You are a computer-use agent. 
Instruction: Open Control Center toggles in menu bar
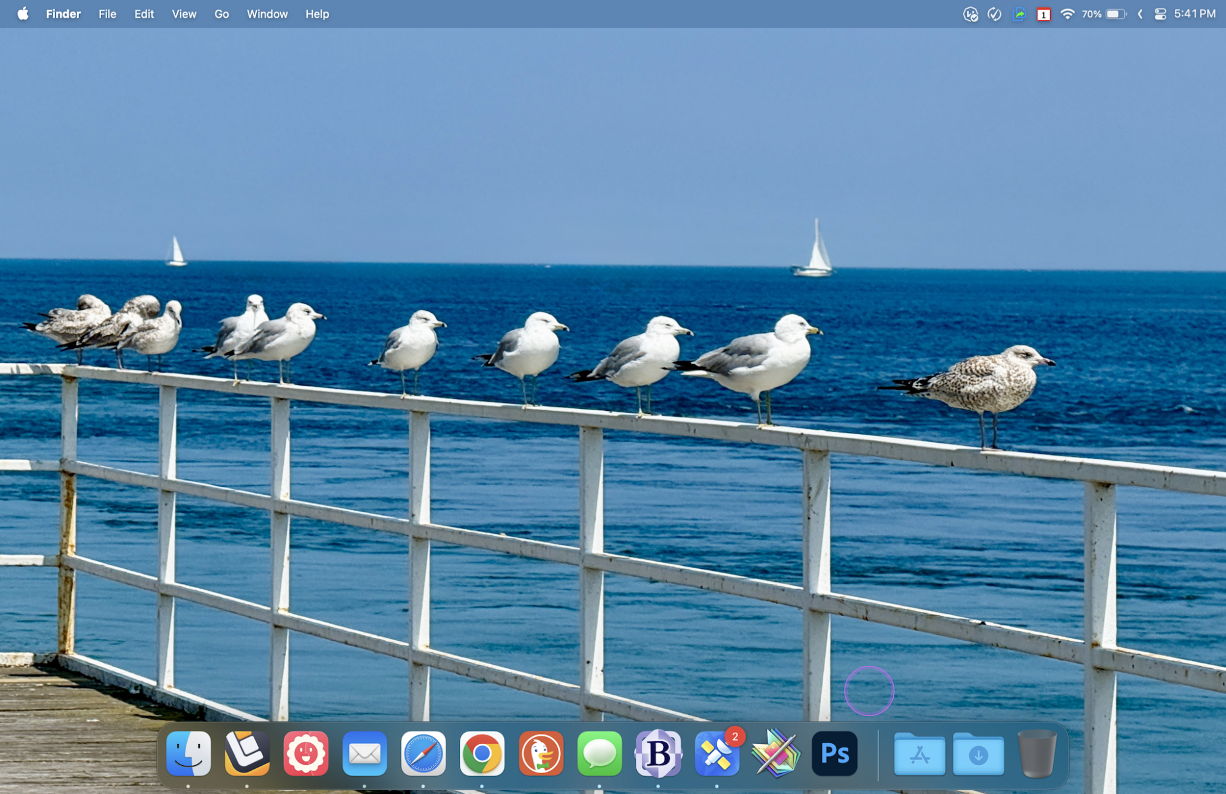(x=1160, y=14)
